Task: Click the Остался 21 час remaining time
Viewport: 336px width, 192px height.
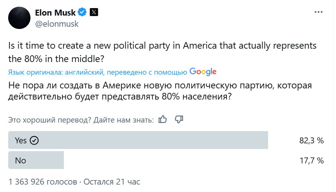Action: pyautogui.click(x=112, y=182)
